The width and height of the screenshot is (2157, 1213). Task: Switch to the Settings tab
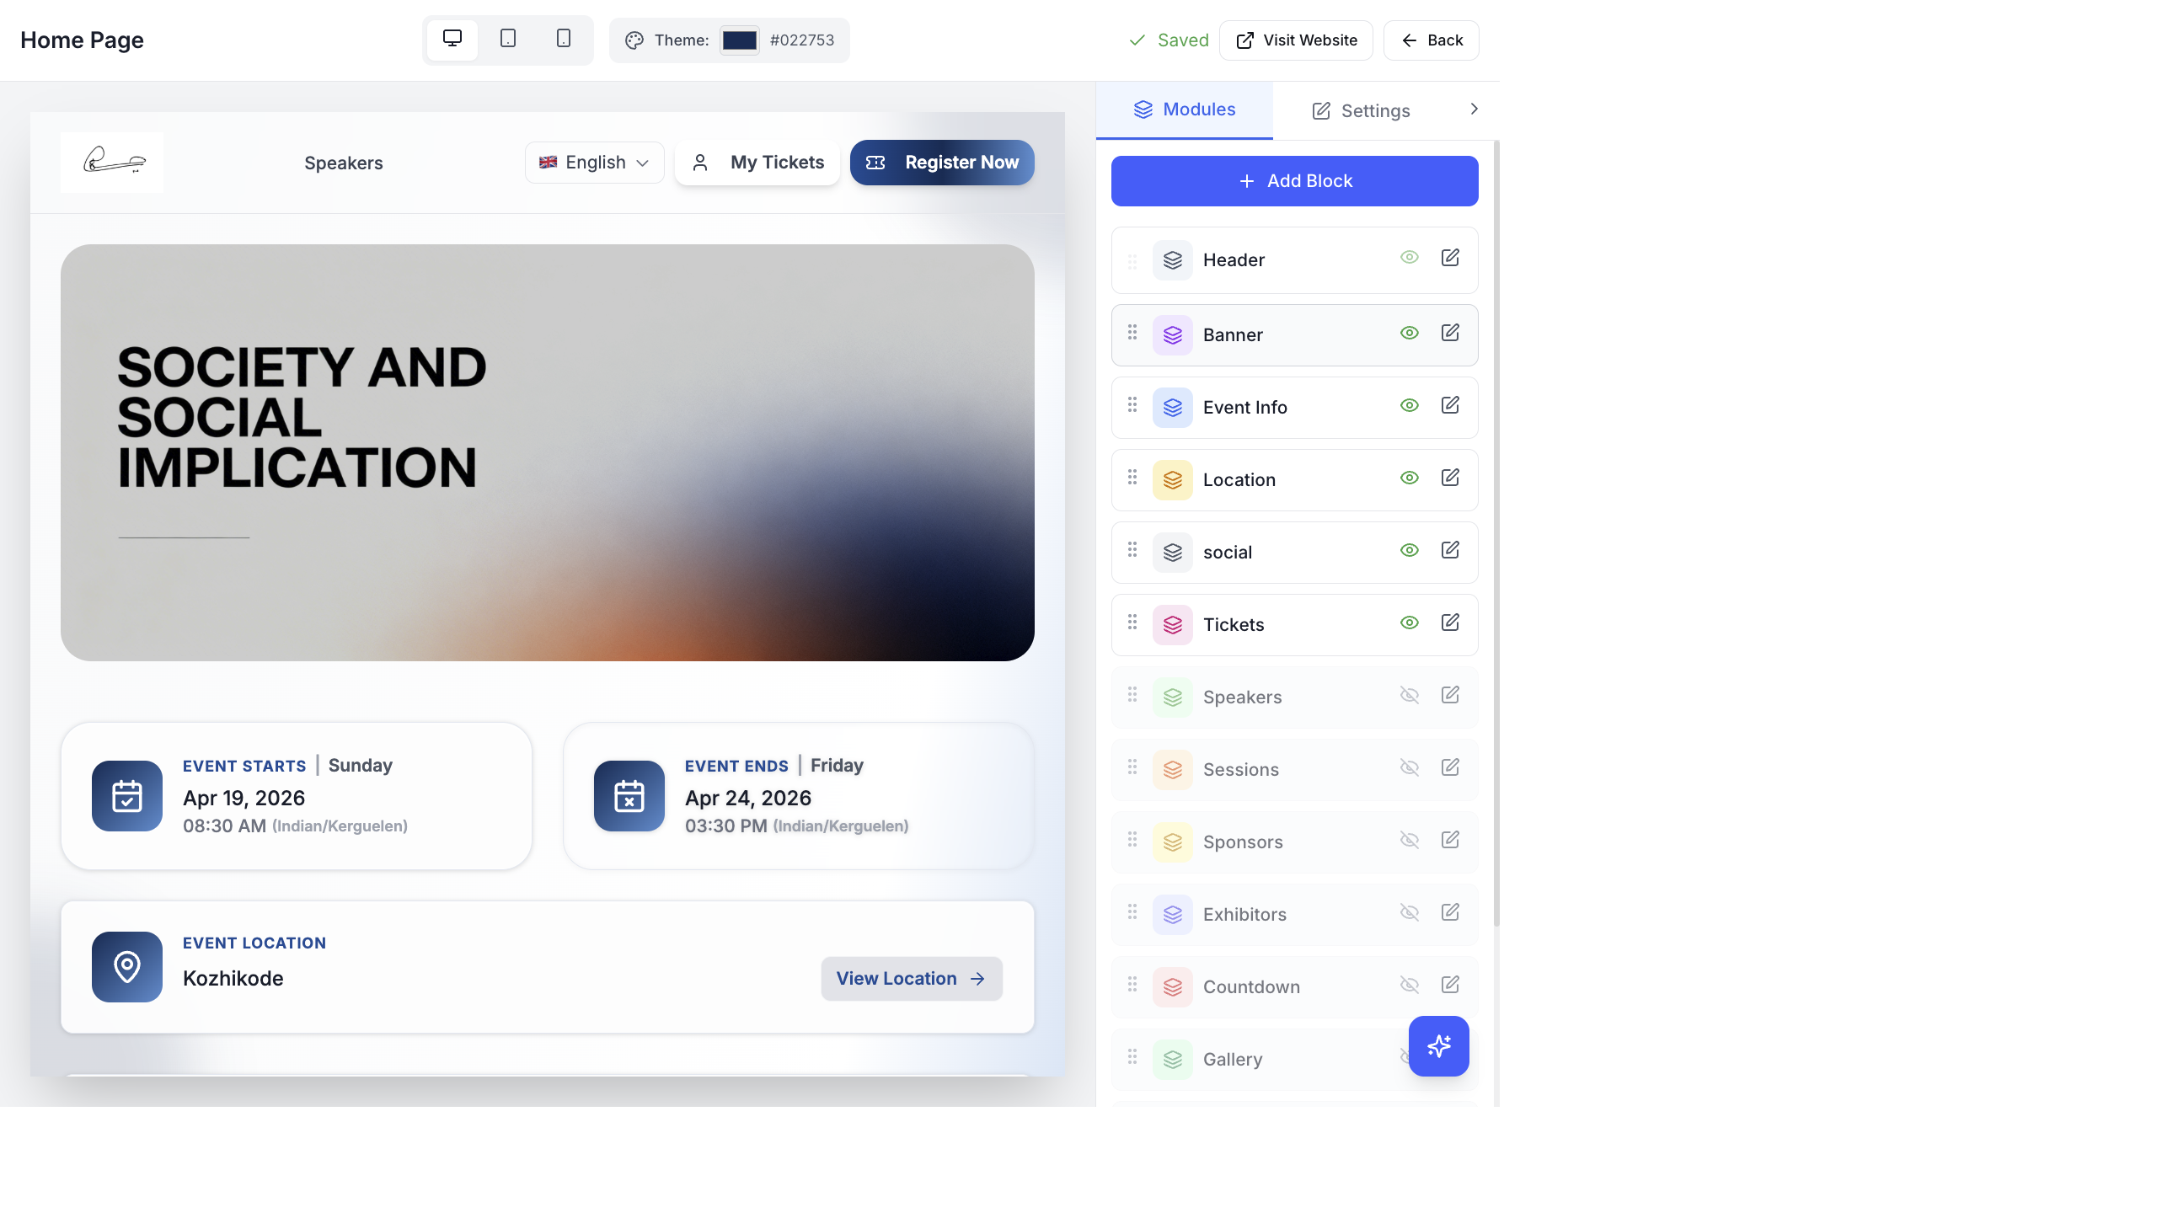tap(1361, 110)
